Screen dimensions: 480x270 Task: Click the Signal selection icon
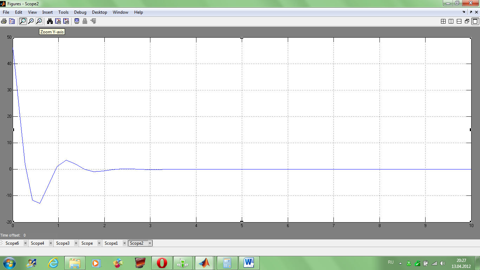pos(93,21)
